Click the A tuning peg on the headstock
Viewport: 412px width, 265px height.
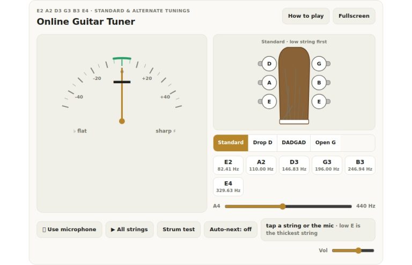[269, 83]
